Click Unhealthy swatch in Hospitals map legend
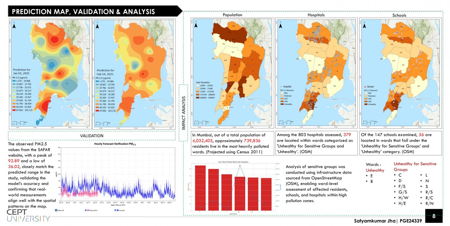The image size is (450, 226). 282,104
